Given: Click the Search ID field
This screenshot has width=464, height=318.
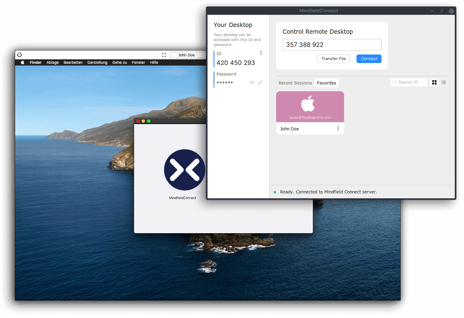Looking at the screenshot, I should tap(411, 82).
